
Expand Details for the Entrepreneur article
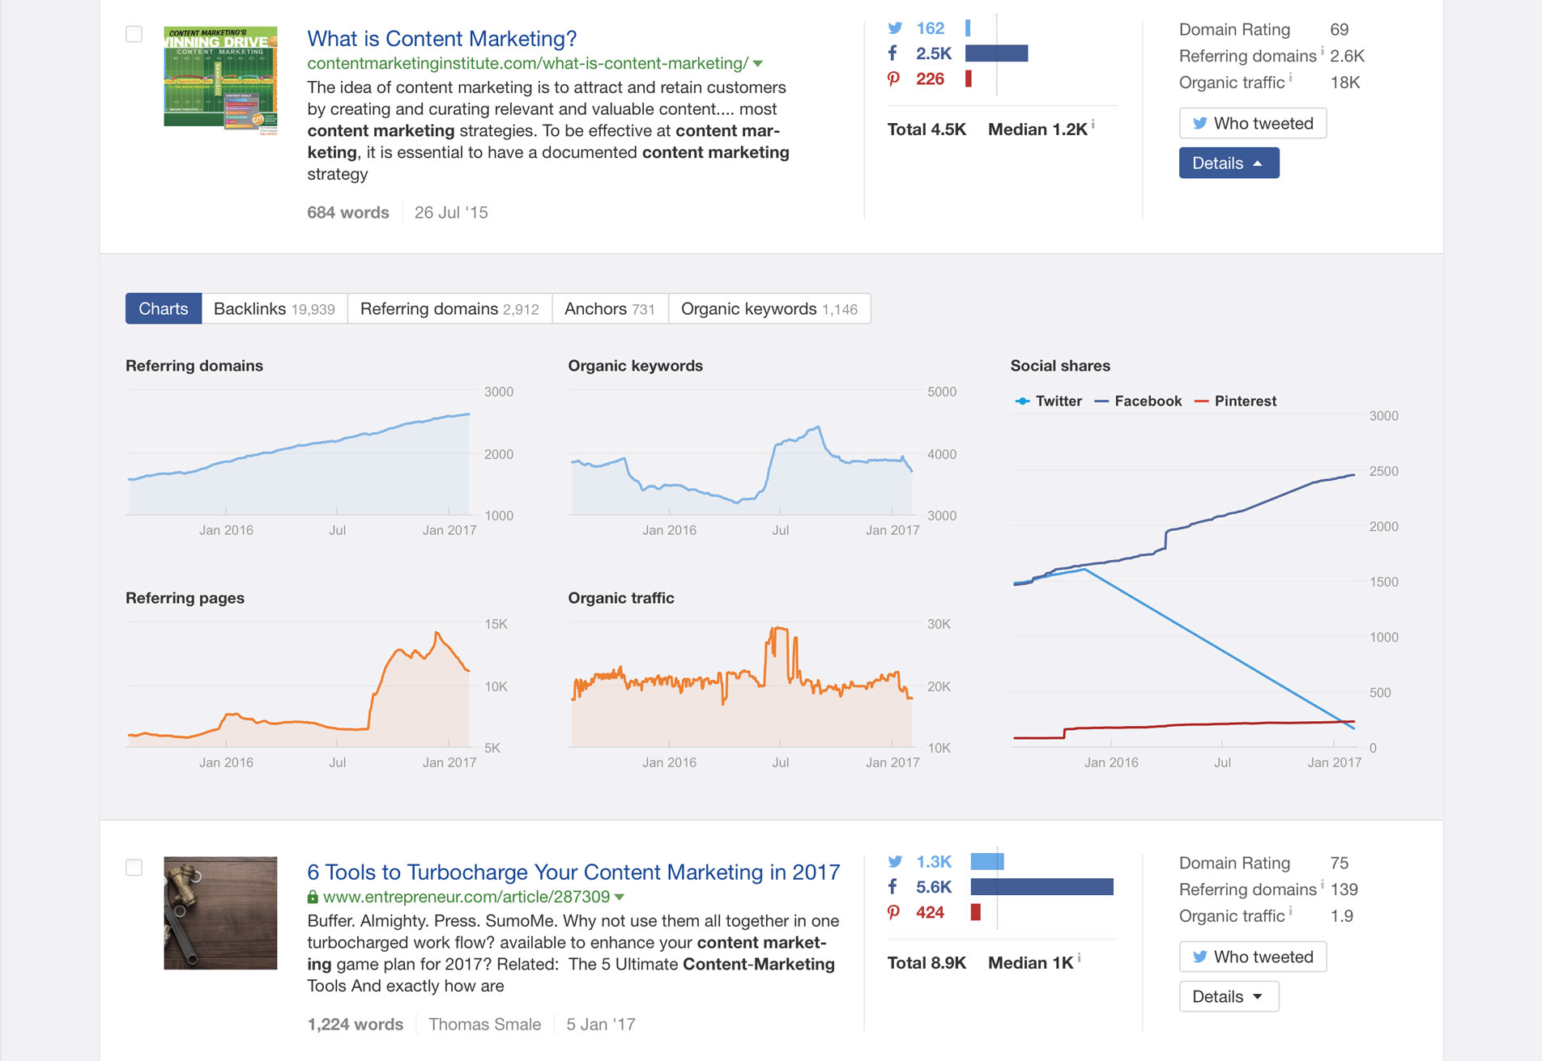click(1229, 996)
